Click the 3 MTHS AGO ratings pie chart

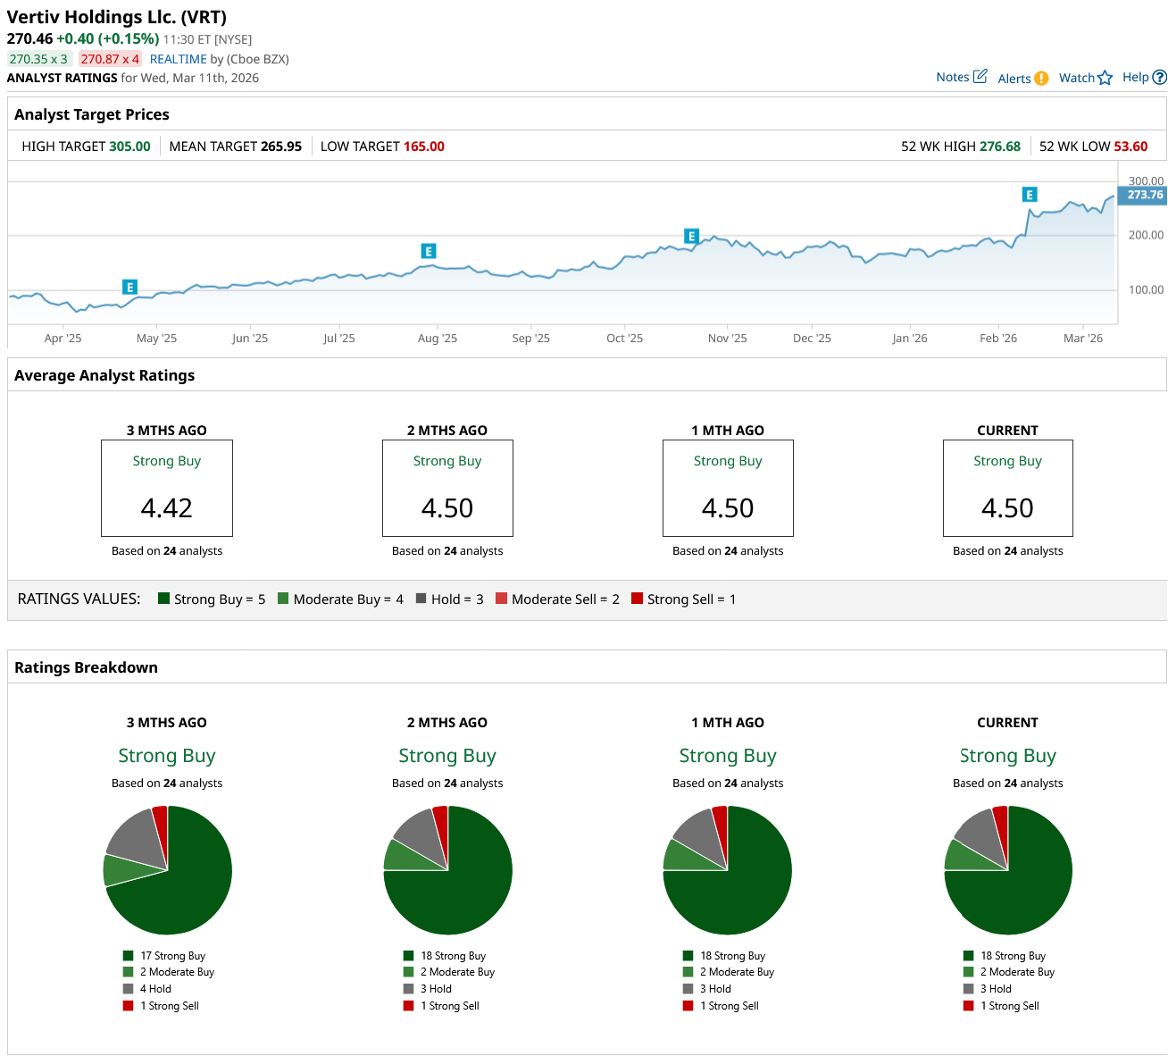[x=167, y=870]
